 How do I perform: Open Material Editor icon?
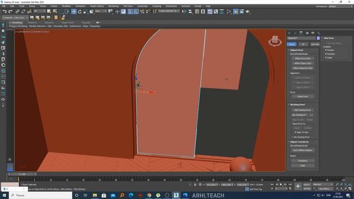(229, 12)
